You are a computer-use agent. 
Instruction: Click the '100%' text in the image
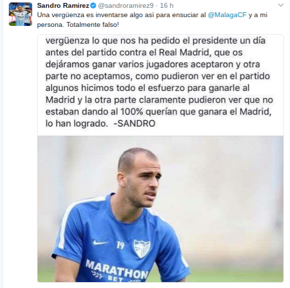[x=131, y=111]
